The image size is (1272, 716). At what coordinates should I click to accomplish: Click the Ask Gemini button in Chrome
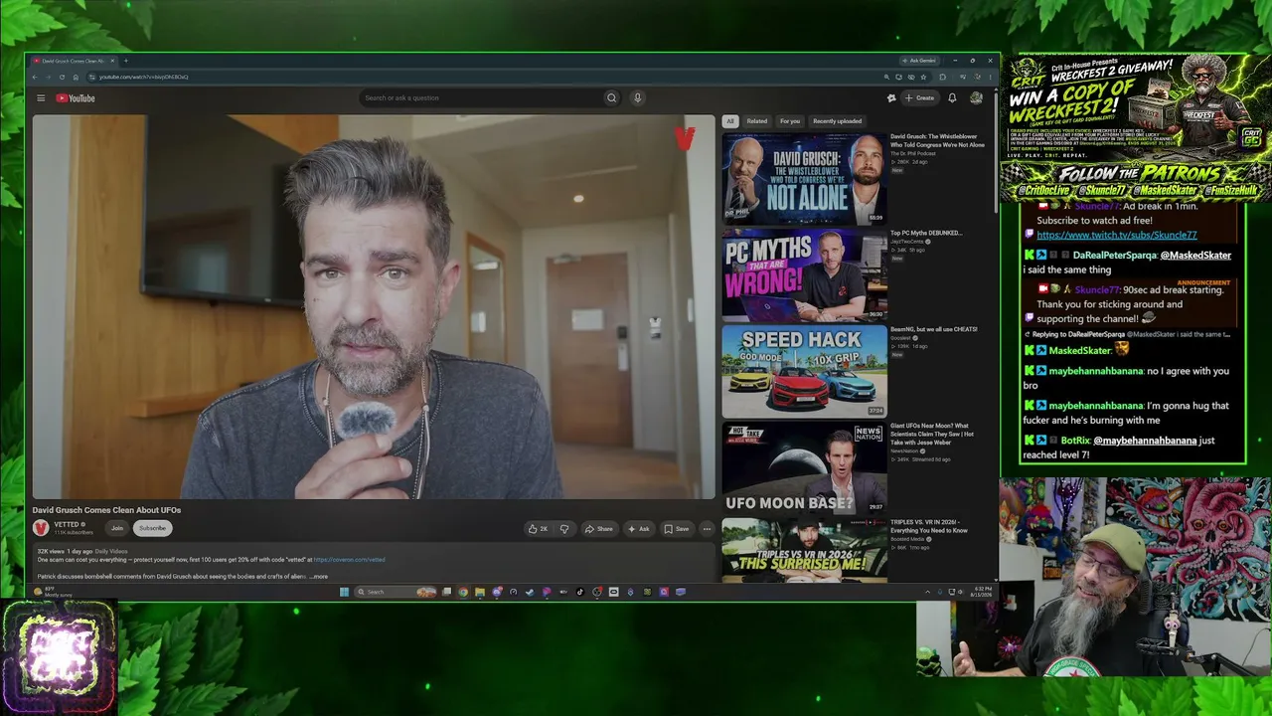[918, 61]
